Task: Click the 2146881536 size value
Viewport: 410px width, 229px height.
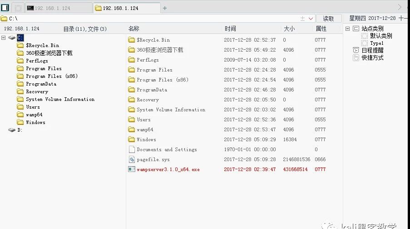Action: pyautogui.click(x=296, y=159)
